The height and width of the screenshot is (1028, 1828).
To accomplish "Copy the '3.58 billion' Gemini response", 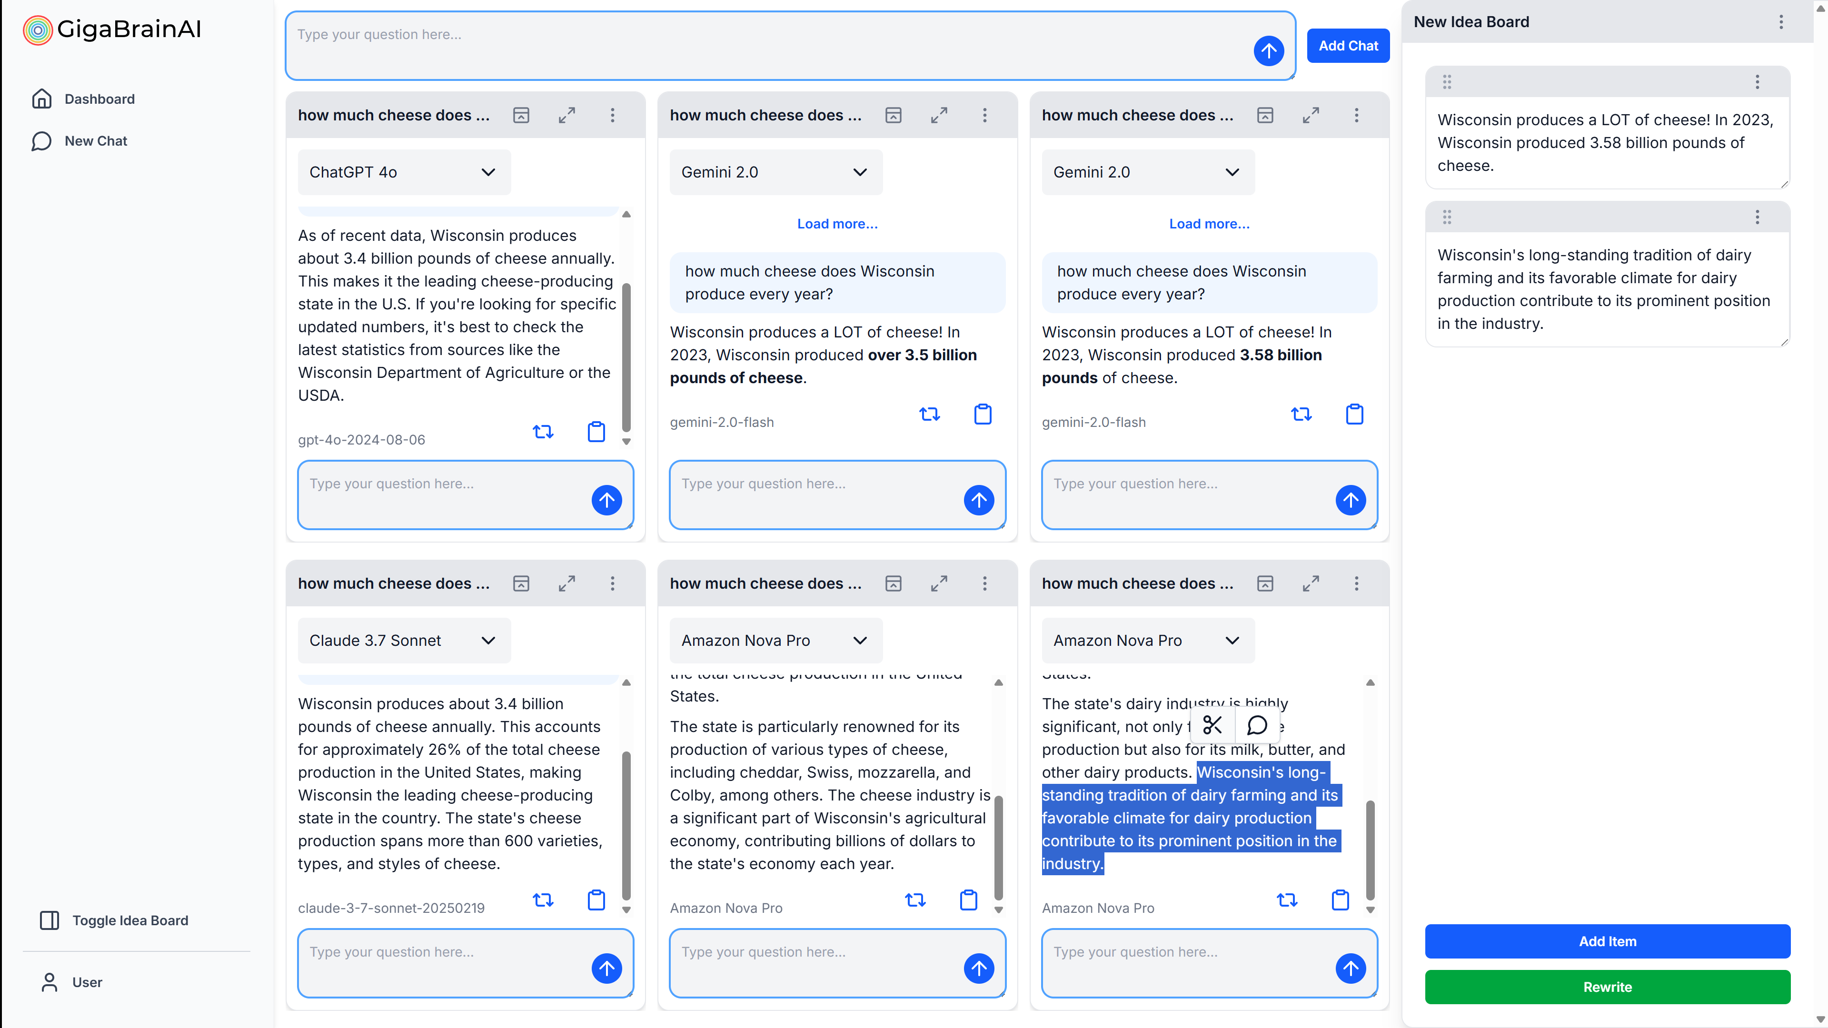I will pos(1355,414).
